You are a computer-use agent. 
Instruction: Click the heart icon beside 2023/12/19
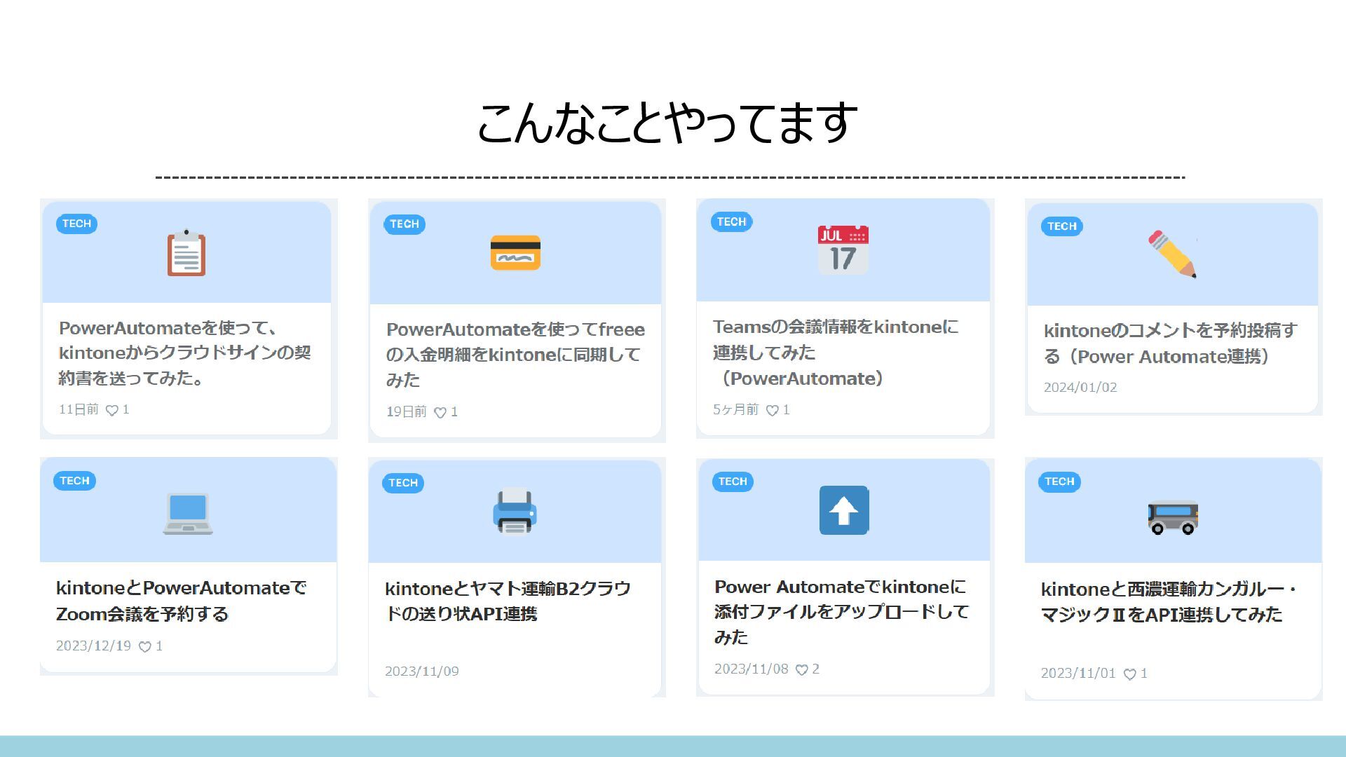(x=144, y=646)
